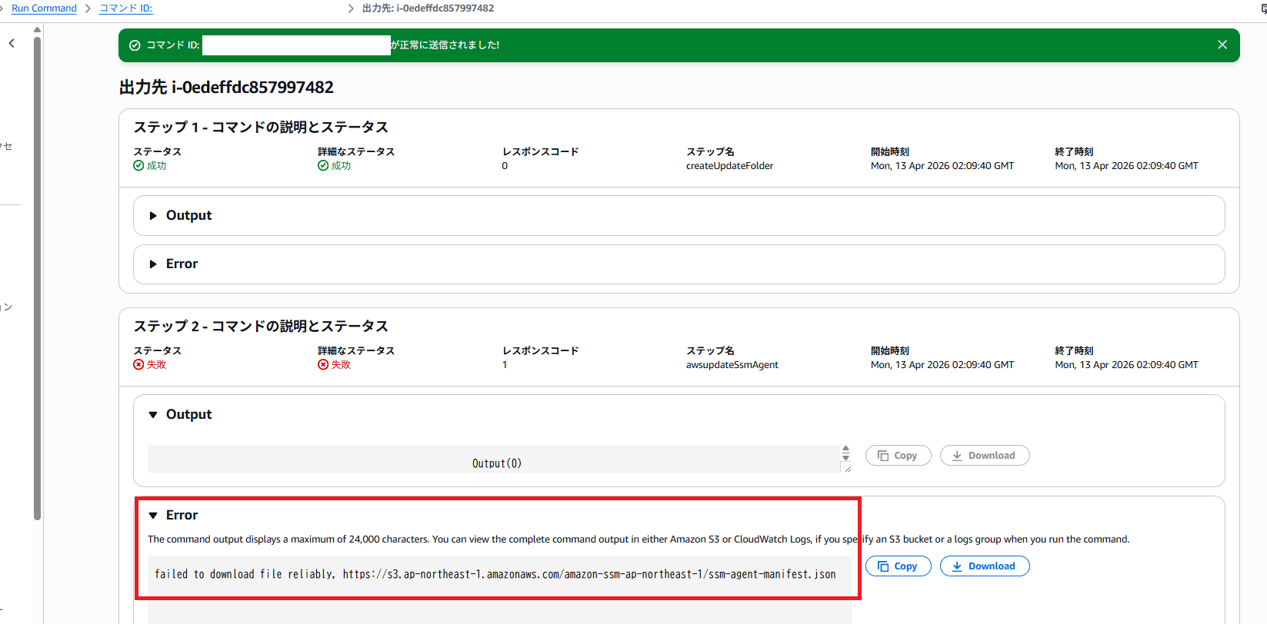
Task: Copy the Step 2 error message
Action: click(x=898, y=566)
